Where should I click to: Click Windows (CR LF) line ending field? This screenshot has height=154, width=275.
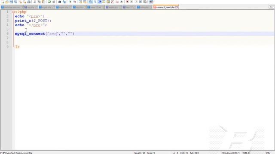[231, 153]
